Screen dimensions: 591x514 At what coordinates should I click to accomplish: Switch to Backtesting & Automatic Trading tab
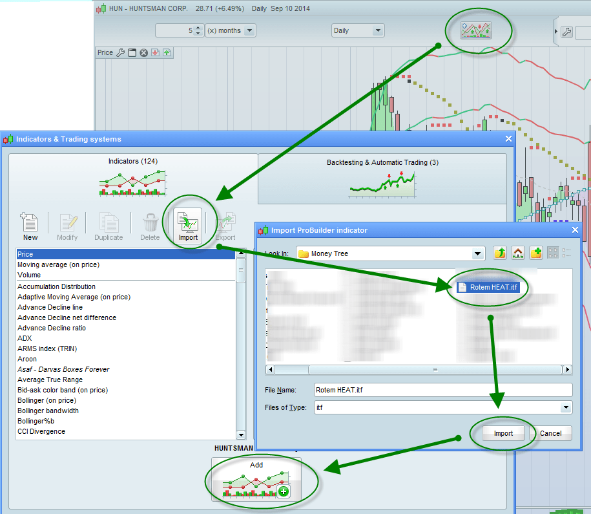(382, 178)
